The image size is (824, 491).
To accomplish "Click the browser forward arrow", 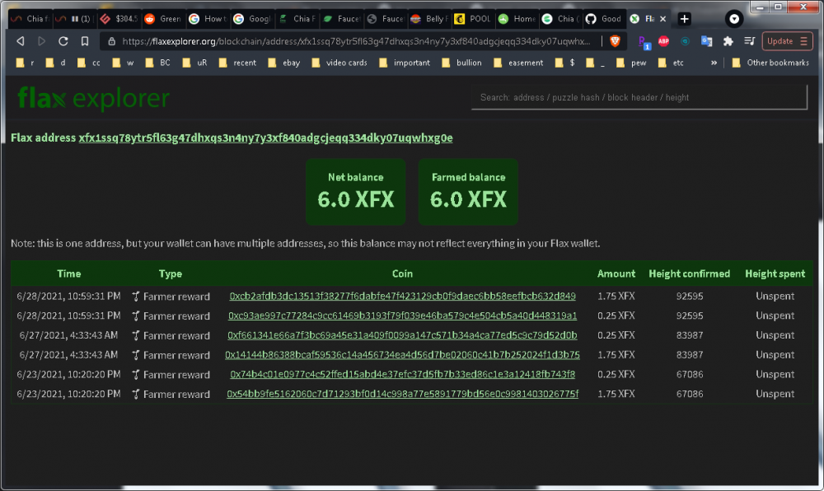I will tap(41, 41).
